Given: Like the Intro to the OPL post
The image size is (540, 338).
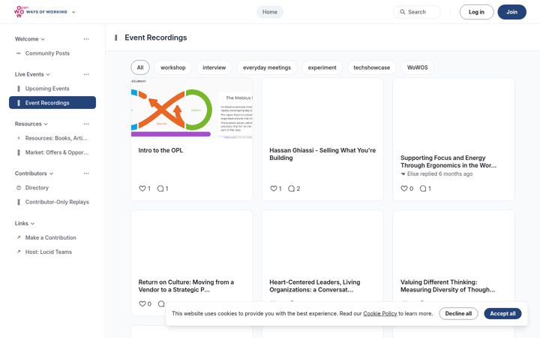Looking at the screenshot, I should coord(142,189).
